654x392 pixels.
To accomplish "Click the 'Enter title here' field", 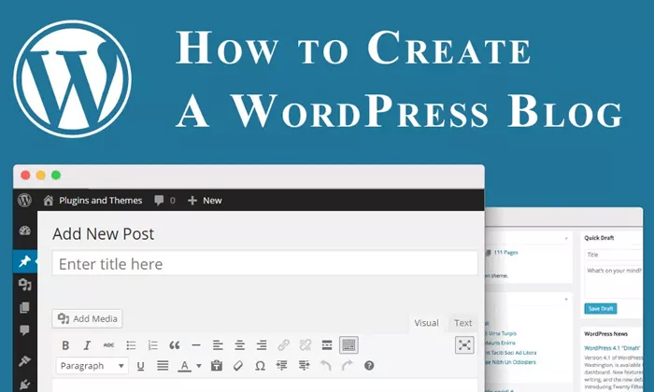I will click(x=264, y=263).
